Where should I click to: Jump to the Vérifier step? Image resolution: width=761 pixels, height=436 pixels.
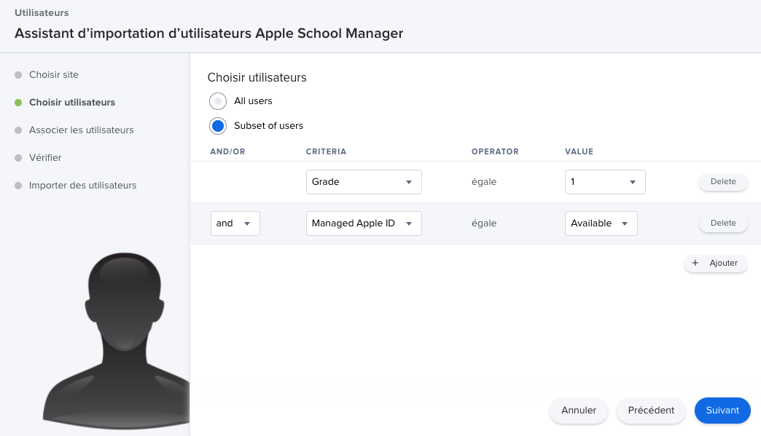(x=45, y=157)
